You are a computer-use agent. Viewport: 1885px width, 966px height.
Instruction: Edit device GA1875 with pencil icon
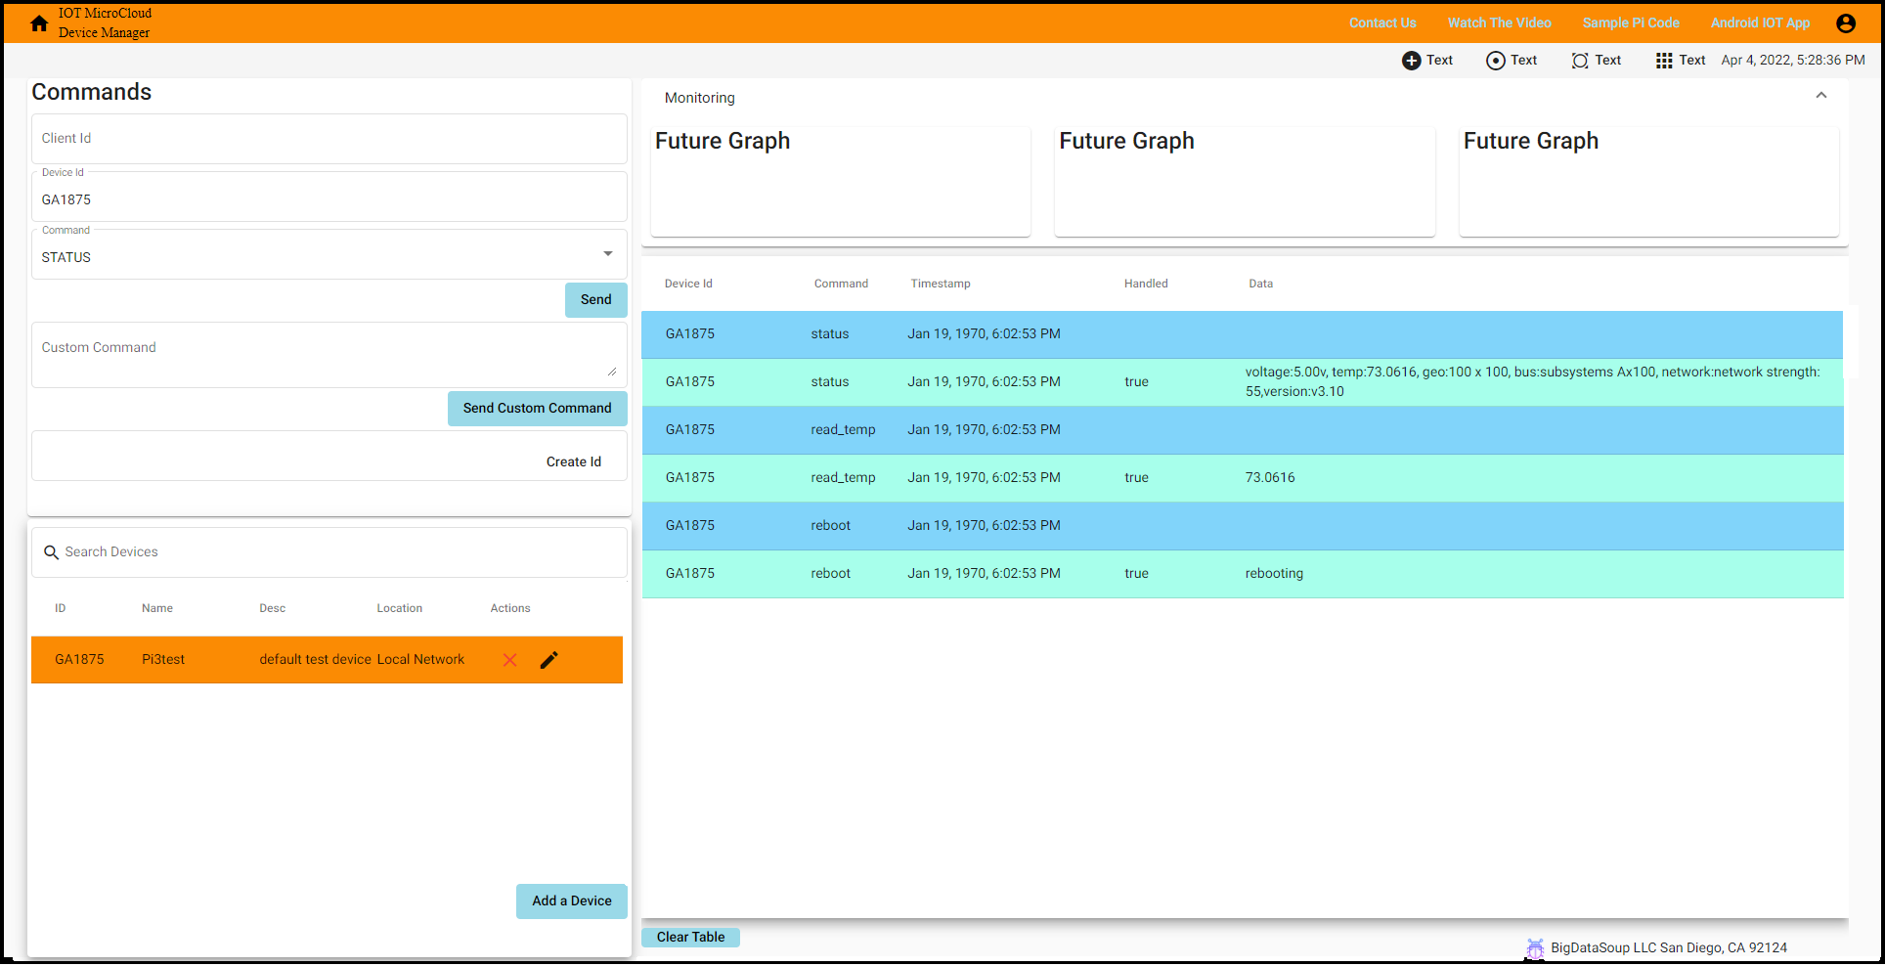point(549,660)
